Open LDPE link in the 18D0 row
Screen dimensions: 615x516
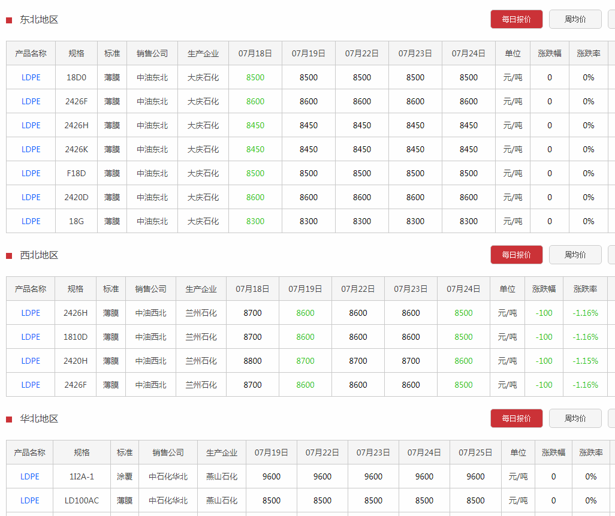(x=31, y=77)
